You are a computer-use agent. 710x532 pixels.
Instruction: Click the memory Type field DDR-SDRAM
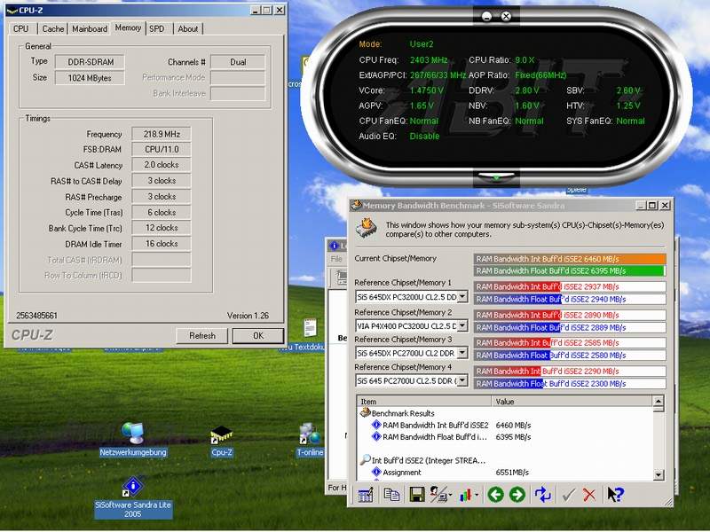(x=90, y=62)
